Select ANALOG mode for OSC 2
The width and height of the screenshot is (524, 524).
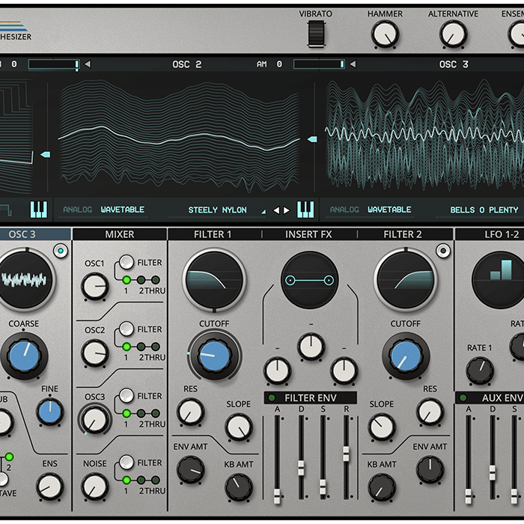[78, 210]
